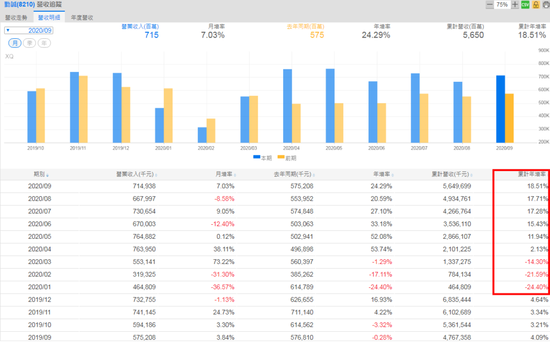Select the 2019/12 row period cell
The height and width of the screenshot is (342, 550).
pyautogui.click(x=40, y=300)
